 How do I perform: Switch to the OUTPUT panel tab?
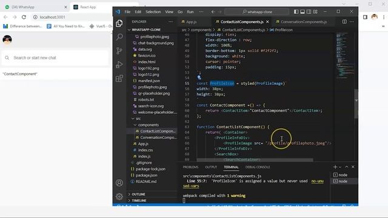(211, 167)
